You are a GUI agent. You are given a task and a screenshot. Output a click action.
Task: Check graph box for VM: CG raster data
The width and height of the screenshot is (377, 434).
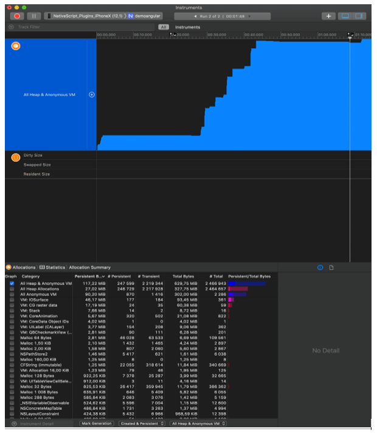[12, 305]
